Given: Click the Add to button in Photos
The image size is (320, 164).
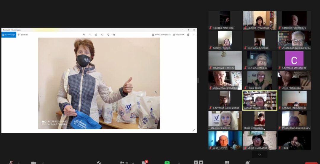Looking at the screenshot, I should (23, 35).
